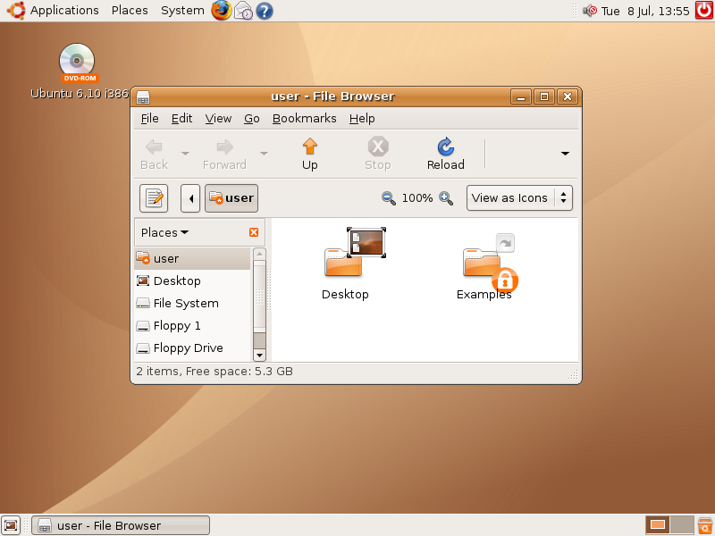Open the View as Icons dropdown
Viewport: 715px width, 536px height.
tap(519, 197)
